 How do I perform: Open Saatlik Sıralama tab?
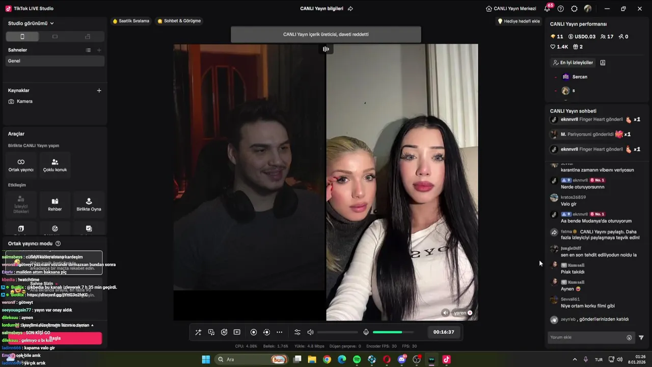[x=131, y=21]
